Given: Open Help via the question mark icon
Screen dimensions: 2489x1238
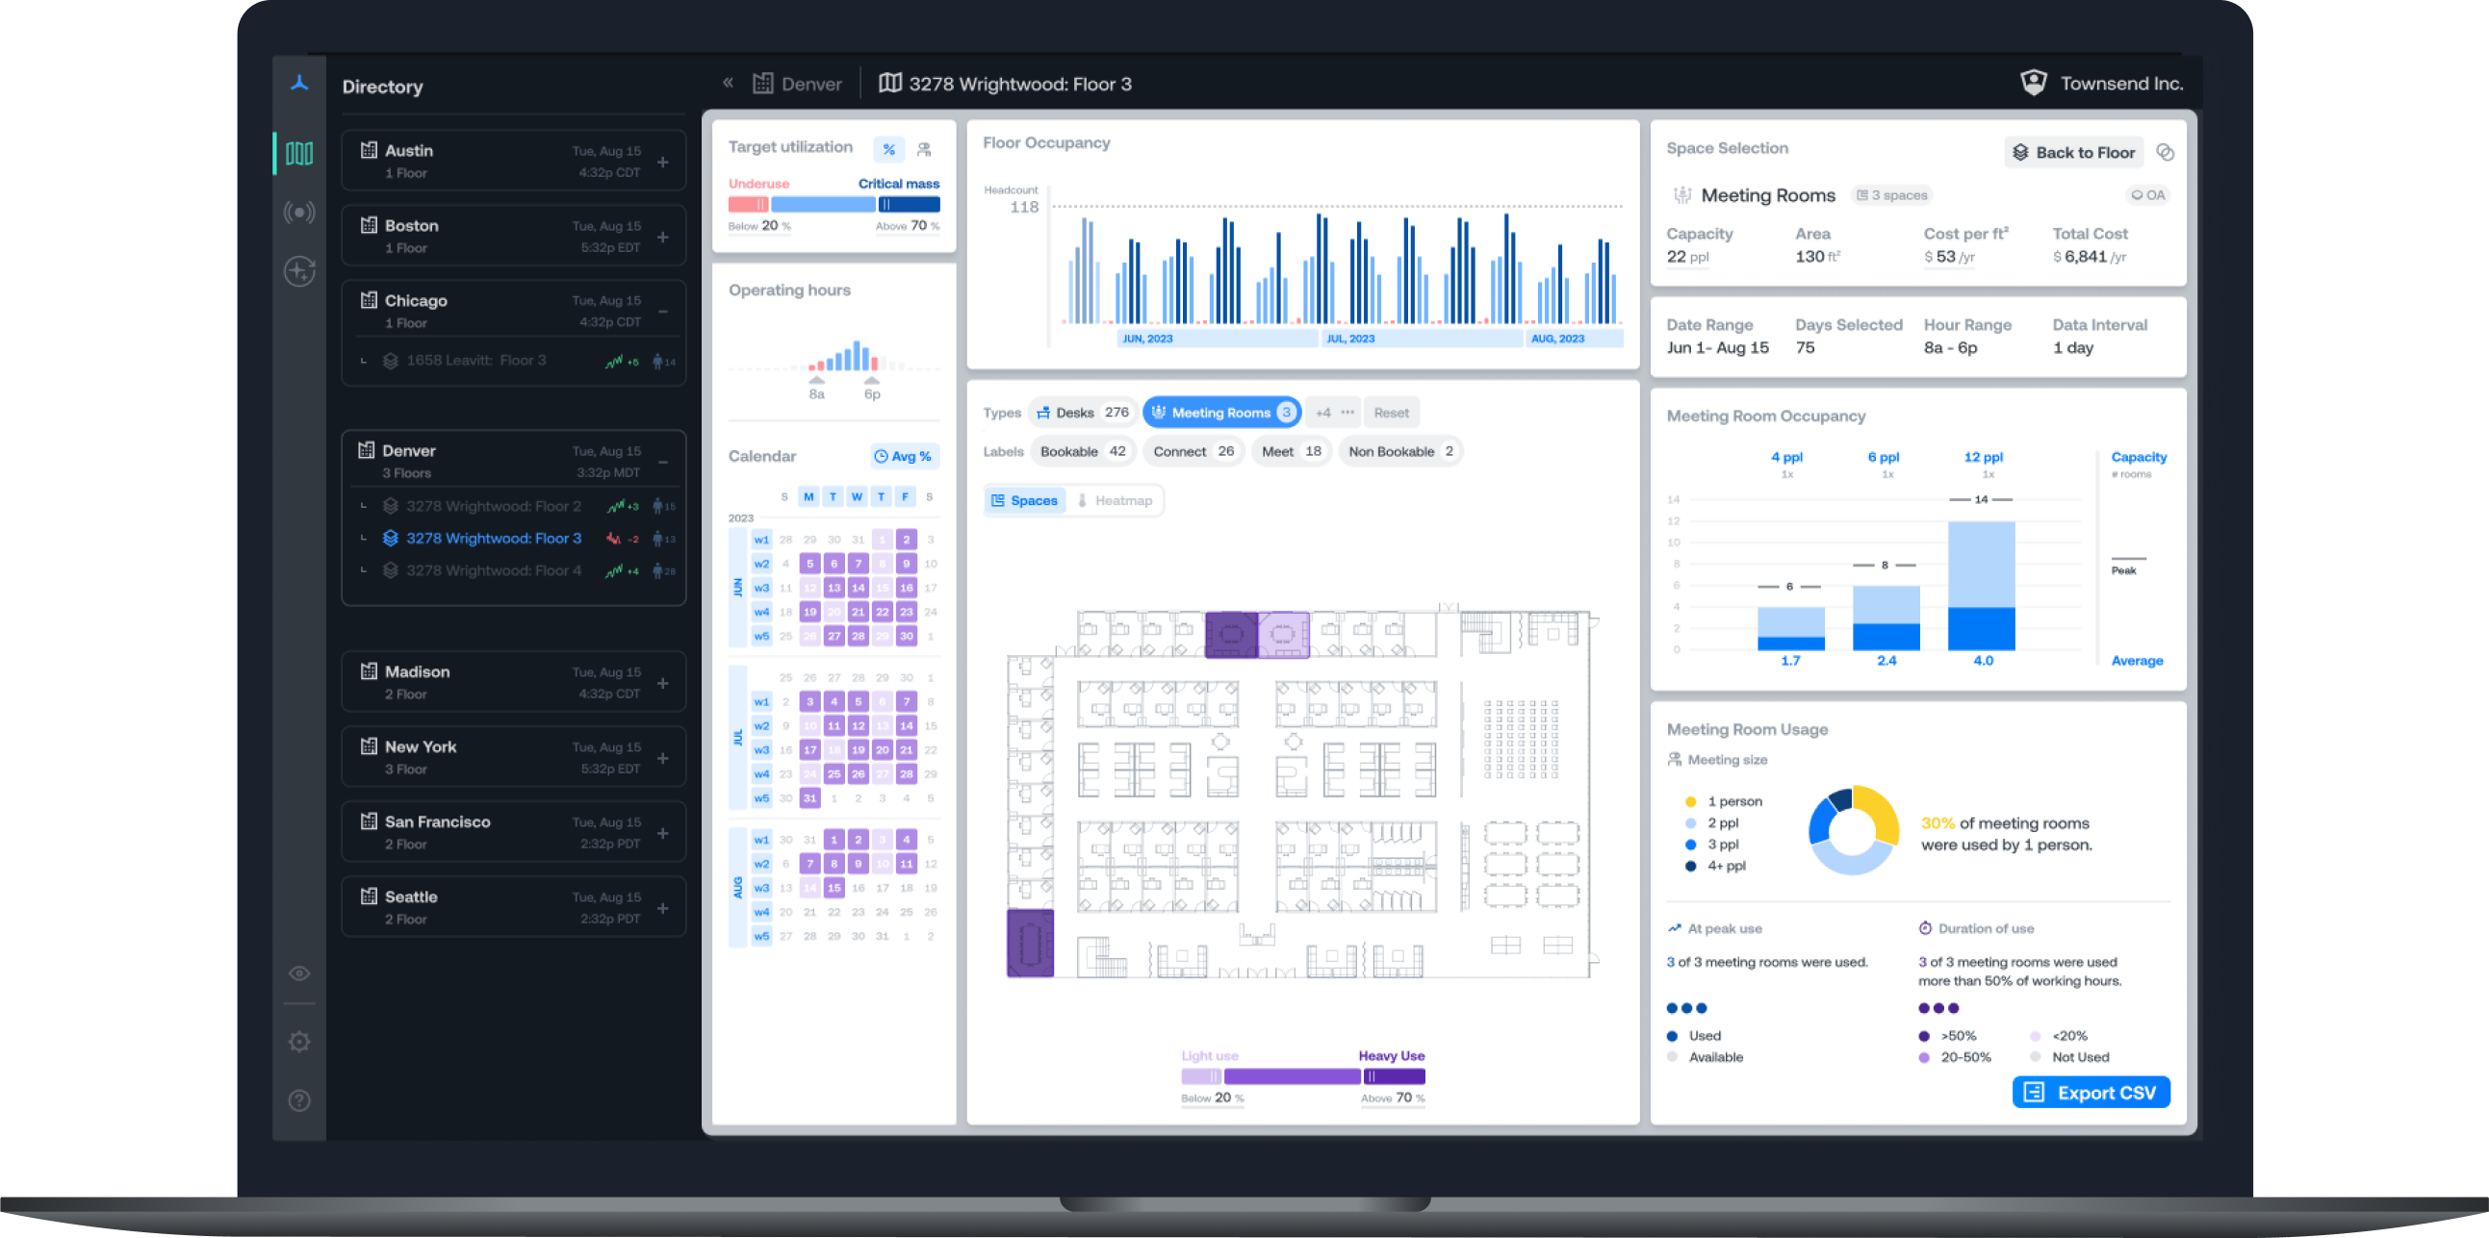Looking at the screenshot, I should 298,1099.
